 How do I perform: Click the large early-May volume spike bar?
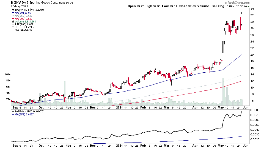coord(223,92)
